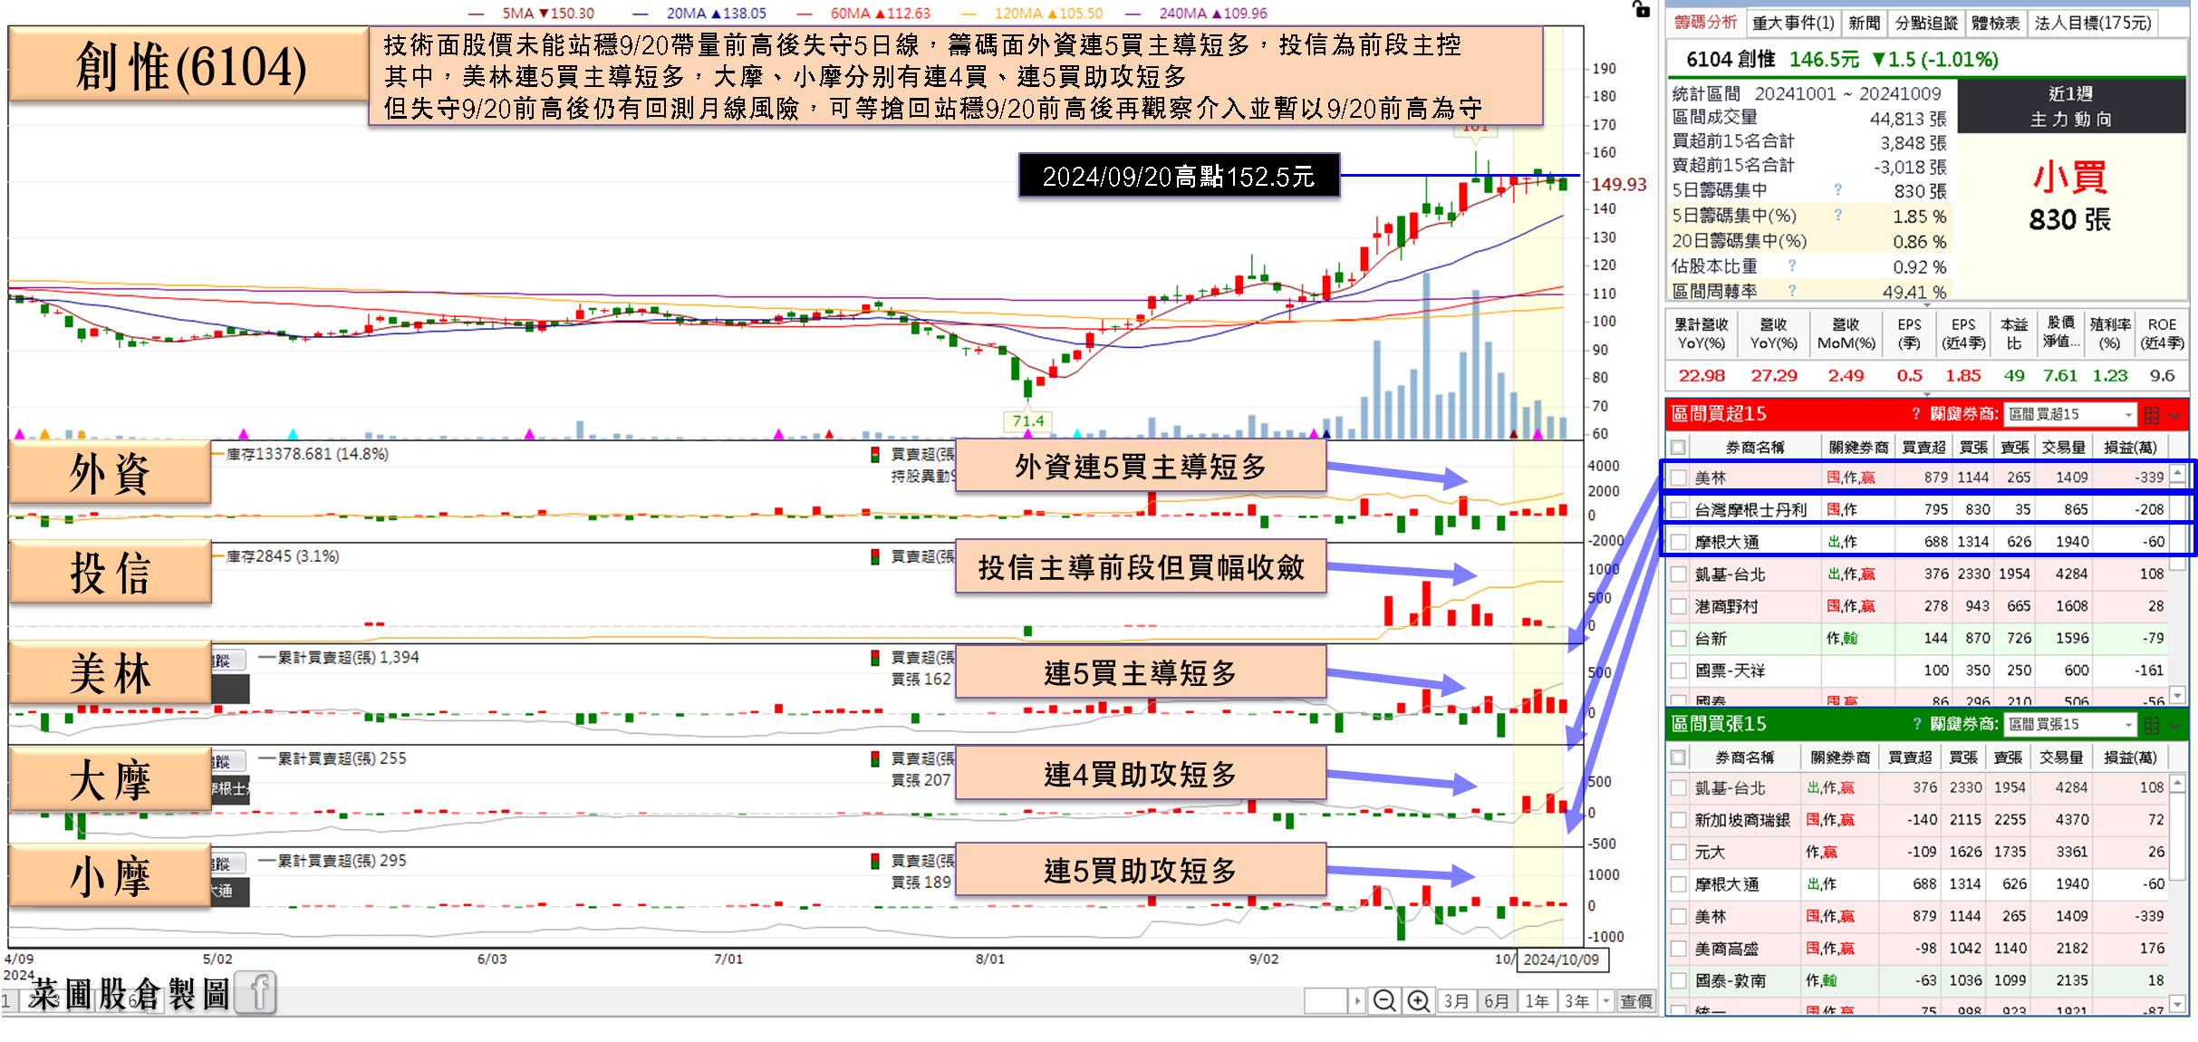Screen dimensions: 2198x1042
Task: Switch to the 體檢表 tab
Action: [x=1996, y=23]
